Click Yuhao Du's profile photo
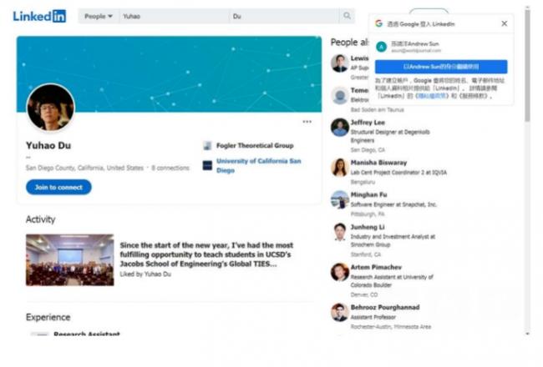Screen dimensions: 543x367 click(51, 108)
